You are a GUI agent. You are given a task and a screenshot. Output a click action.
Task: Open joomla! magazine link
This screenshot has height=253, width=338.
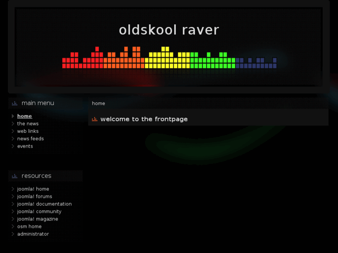click(38, 219)
